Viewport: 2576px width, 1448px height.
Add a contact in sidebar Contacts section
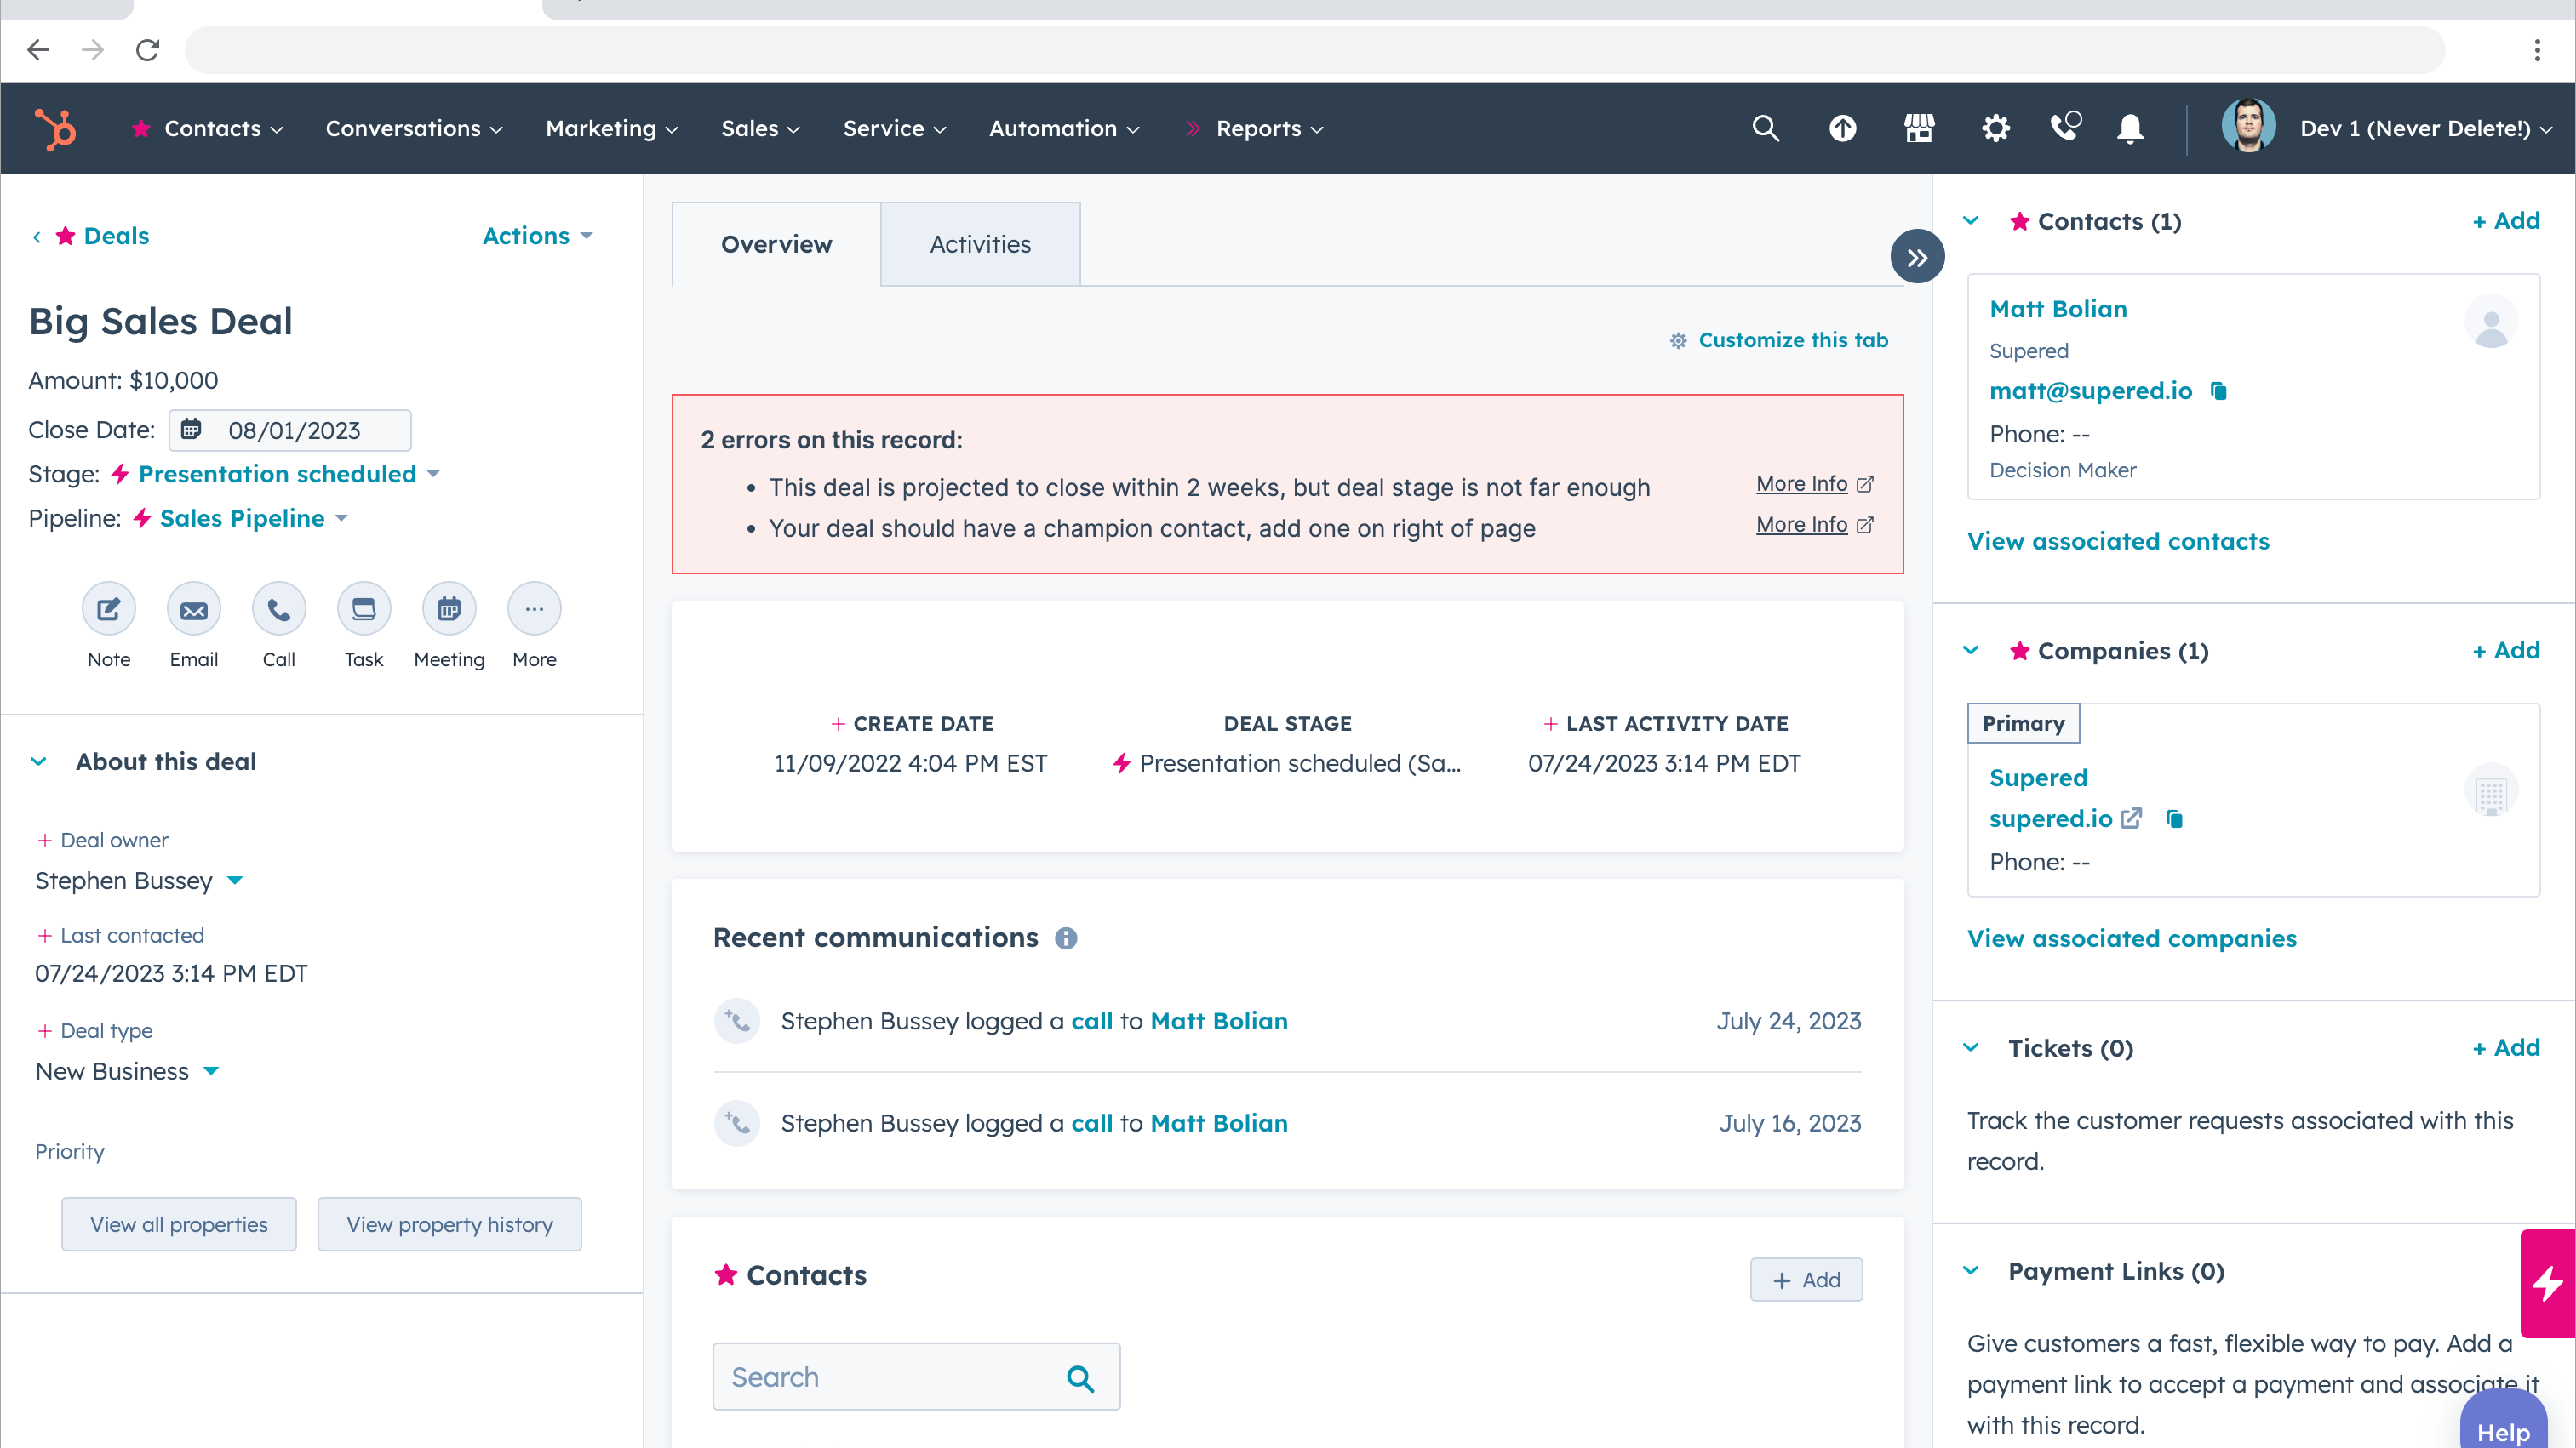(x=2506, y=221)
